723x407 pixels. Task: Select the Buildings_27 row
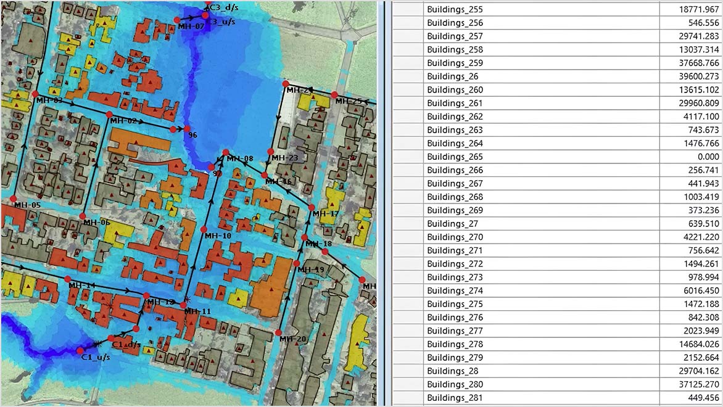click(558, 223)
